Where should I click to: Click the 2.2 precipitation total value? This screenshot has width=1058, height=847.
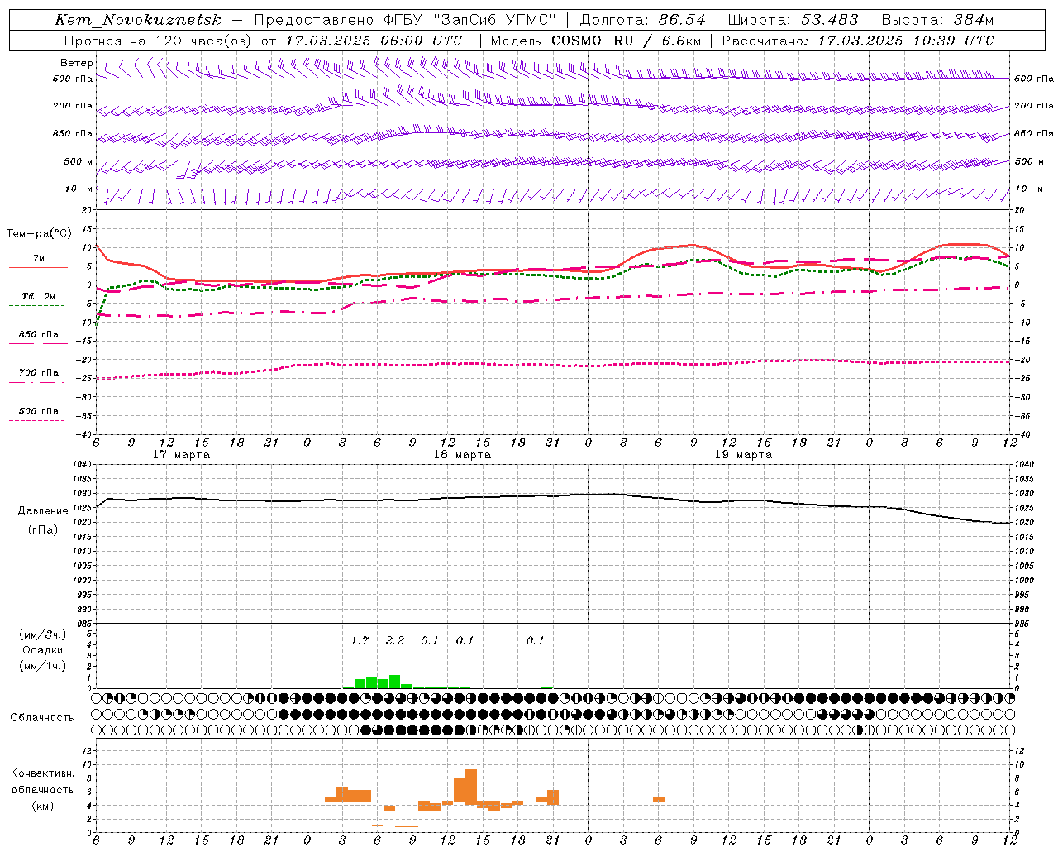tap(394, 640)
